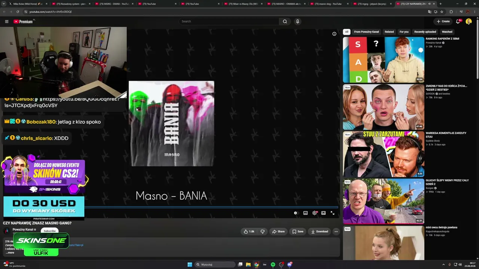Toggle subtitles in the video player
The width and height of the screenshot is (479, 269).
coord(305,213)
